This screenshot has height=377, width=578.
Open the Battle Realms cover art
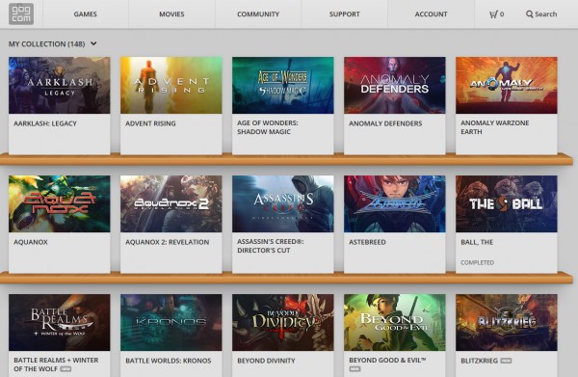click(60, 322)
